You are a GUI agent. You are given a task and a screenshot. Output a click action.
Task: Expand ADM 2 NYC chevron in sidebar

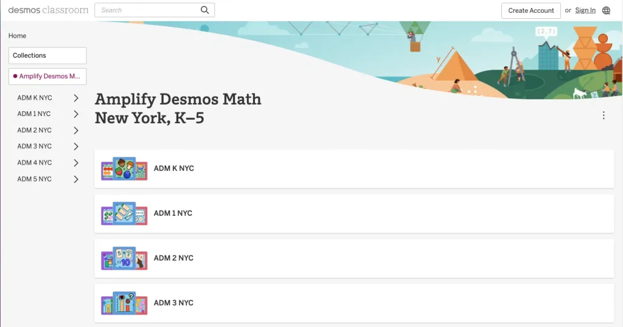[76, 131]
